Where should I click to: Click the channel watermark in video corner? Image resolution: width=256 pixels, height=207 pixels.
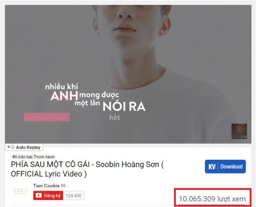pos(239,131)
